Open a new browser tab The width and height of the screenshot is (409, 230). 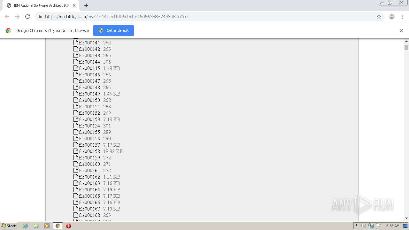pyautogui.click(x=86, y=5)
